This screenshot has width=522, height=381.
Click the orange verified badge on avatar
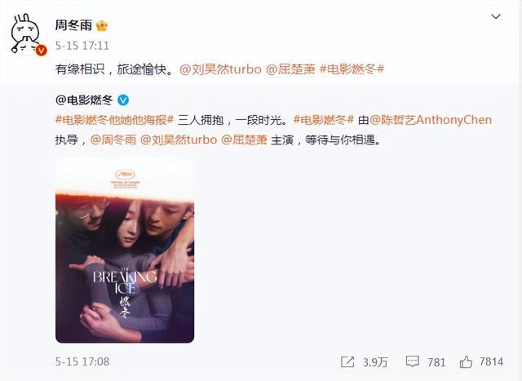tap(41, 51)
